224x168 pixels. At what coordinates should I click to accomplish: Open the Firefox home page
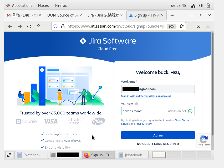click(38, 27)
